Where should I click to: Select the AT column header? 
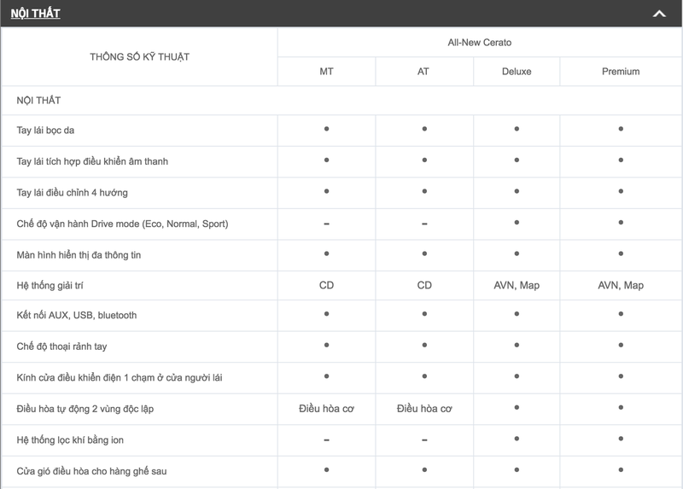(424, 72)
